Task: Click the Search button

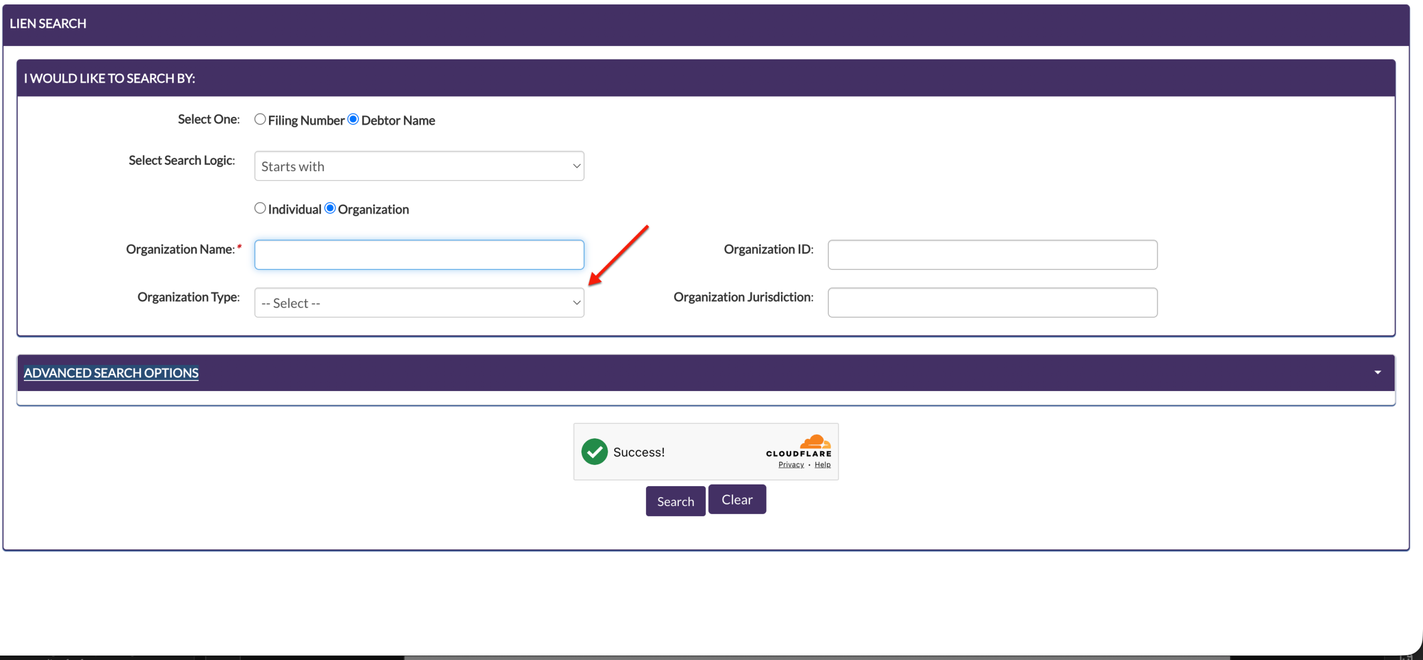Action: click(675, 501)
